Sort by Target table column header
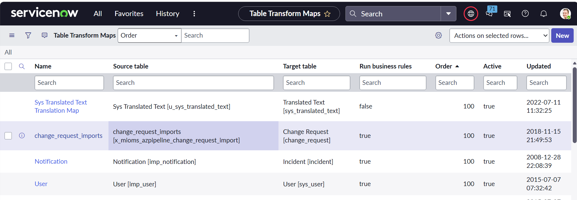This screenshot has width=577, height=200. pyautogui.click(x=300, y=66)
